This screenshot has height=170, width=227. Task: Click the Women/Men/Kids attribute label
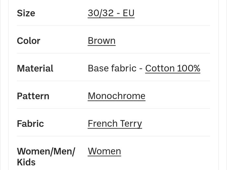[x=46, y=157]
